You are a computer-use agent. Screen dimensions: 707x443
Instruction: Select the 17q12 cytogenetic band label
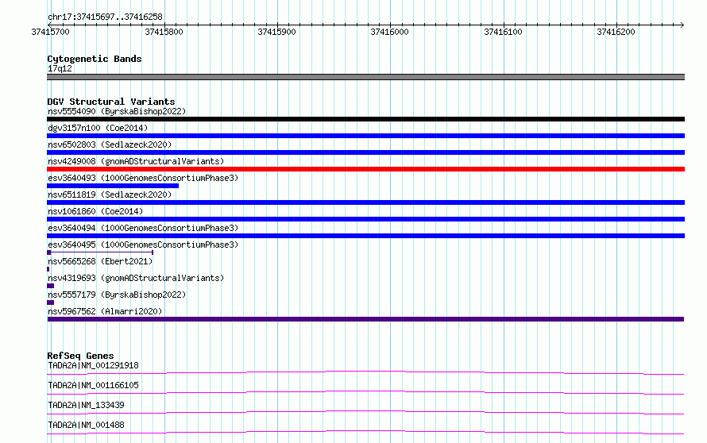click(60, 68)
